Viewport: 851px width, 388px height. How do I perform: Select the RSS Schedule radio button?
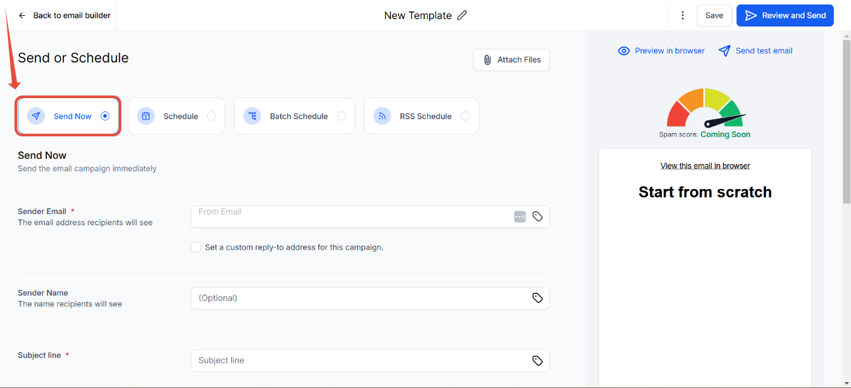tap(465, 116)
